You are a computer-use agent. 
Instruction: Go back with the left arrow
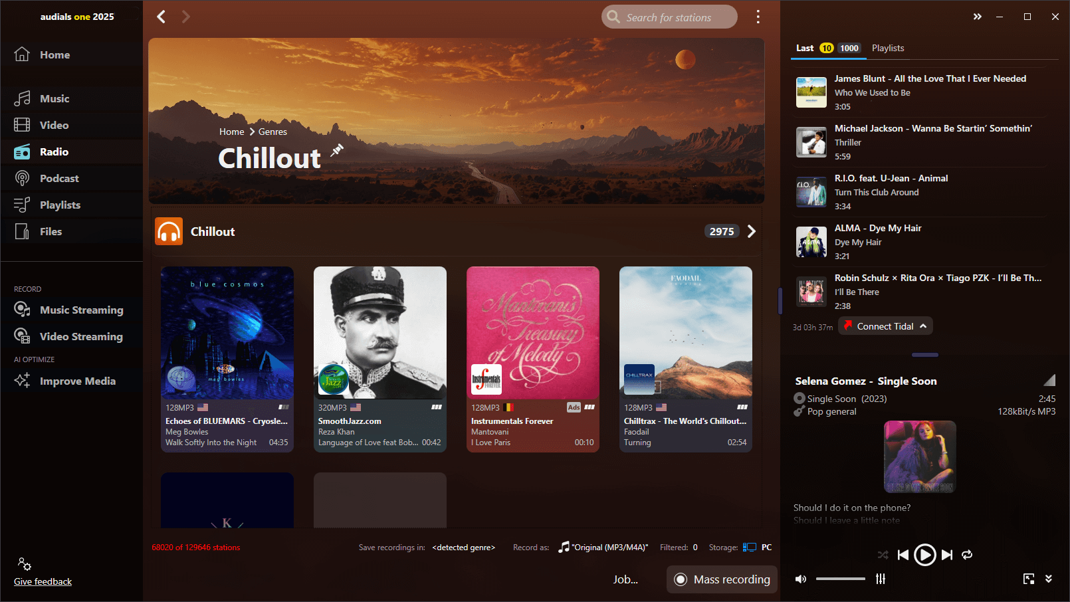(161, 17)
